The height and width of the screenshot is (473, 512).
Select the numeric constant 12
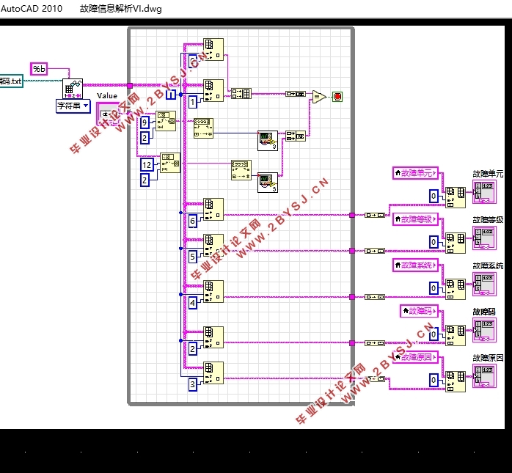147,164
